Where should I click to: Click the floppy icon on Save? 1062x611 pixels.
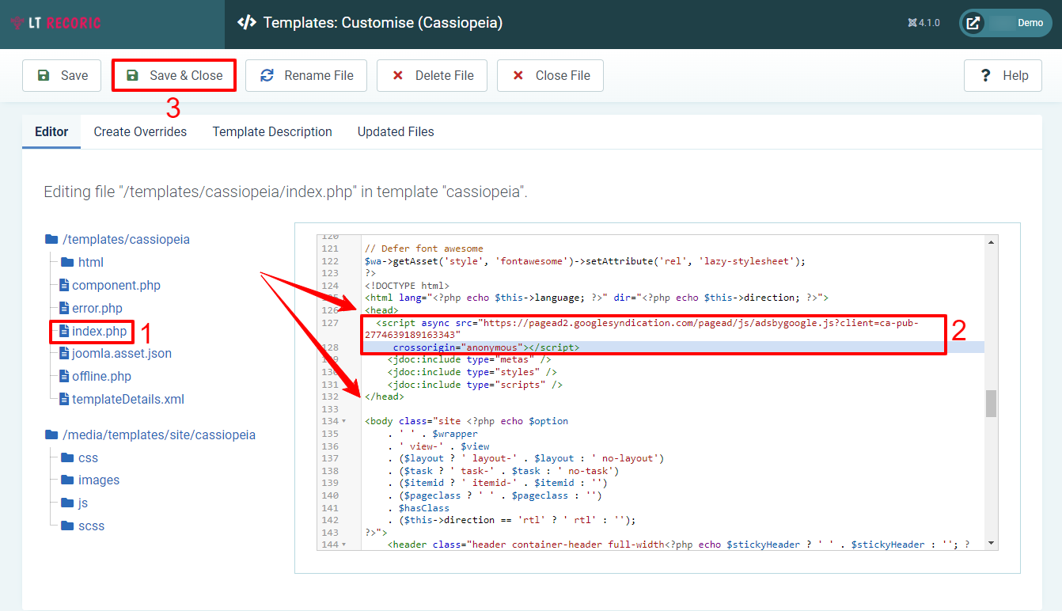[44, 75]
